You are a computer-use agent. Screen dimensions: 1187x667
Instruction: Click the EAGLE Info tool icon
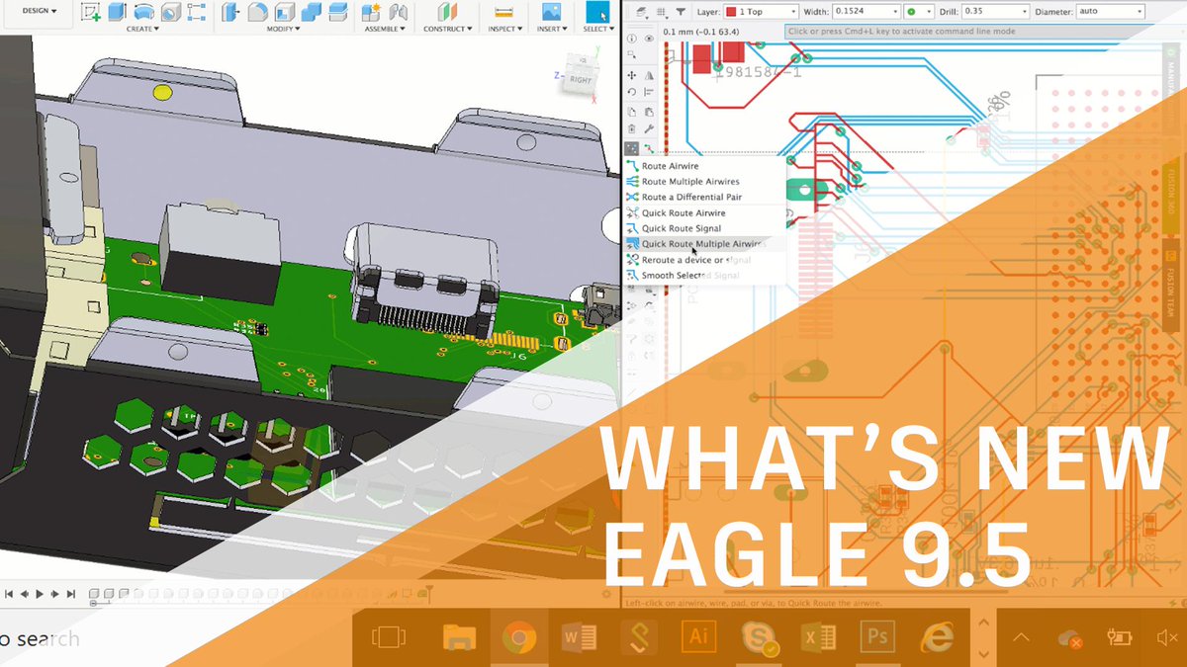click(x=632, y=40)
